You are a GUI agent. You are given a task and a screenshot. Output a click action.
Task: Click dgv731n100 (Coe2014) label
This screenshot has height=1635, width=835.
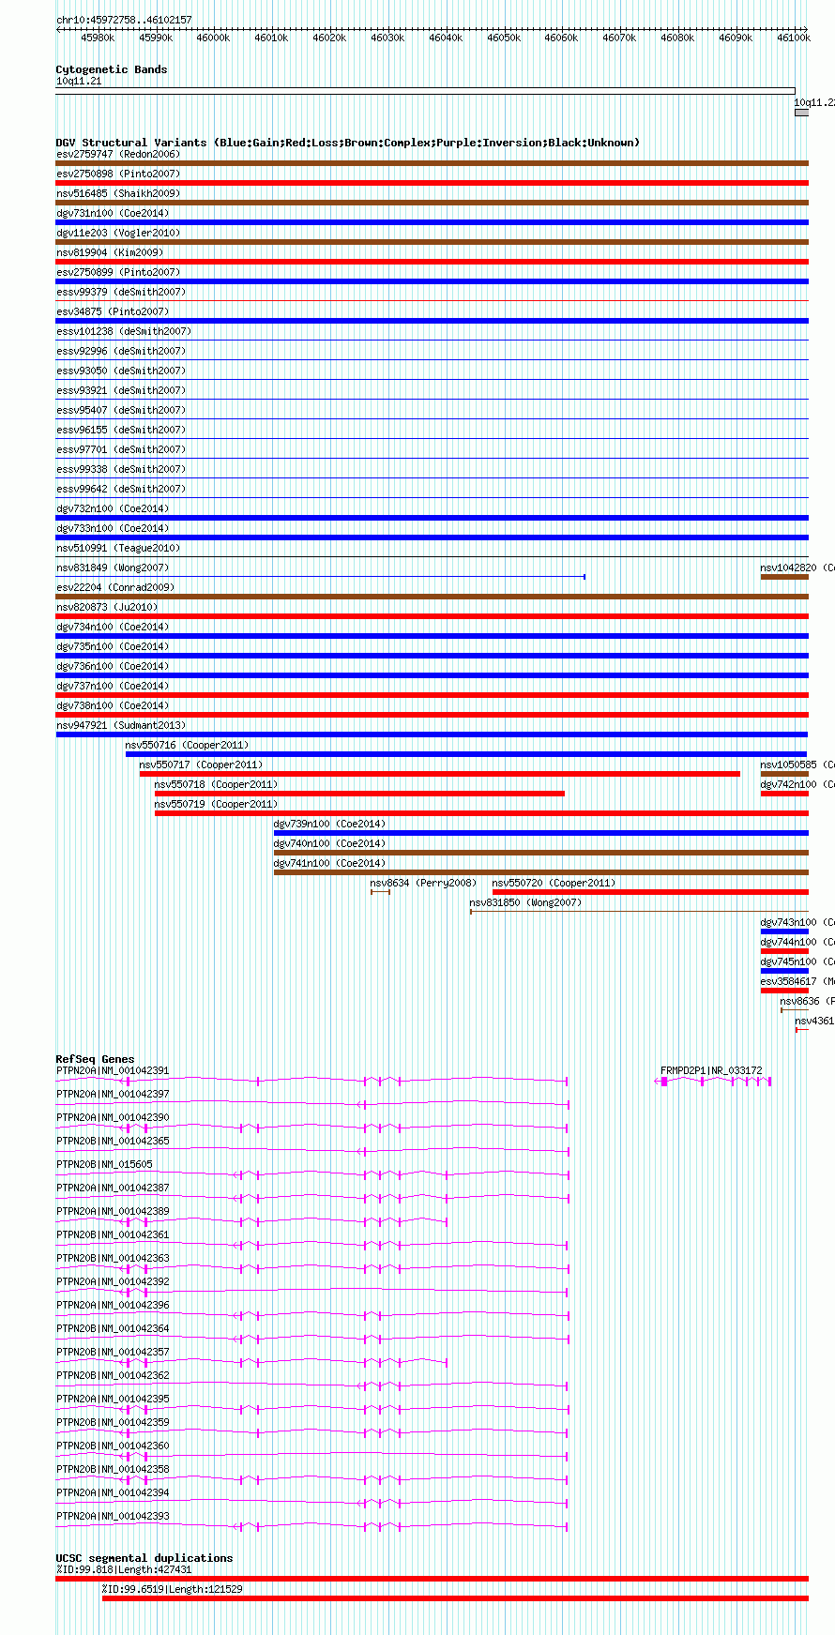click(113, 213)
